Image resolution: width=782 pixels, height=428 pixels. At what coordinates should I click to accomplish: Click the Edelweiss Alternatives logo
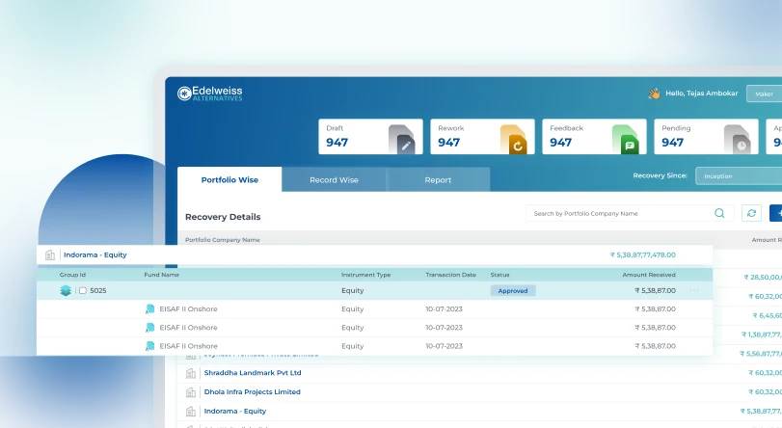coord(210,94)
